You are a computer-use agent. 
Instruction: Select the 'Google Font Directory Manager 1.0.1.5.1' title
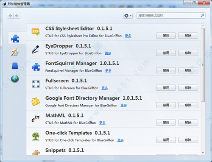point(94,98)
